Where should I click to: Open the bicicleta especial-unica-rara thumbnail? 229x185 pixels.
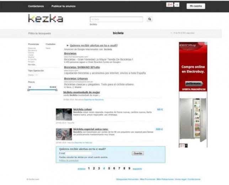(64, 134)
